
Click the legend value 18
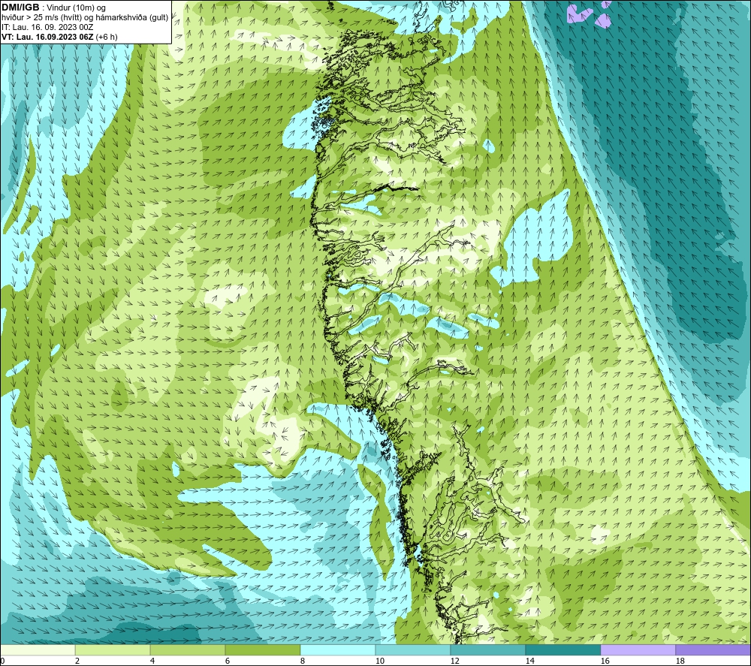point(680,661)
